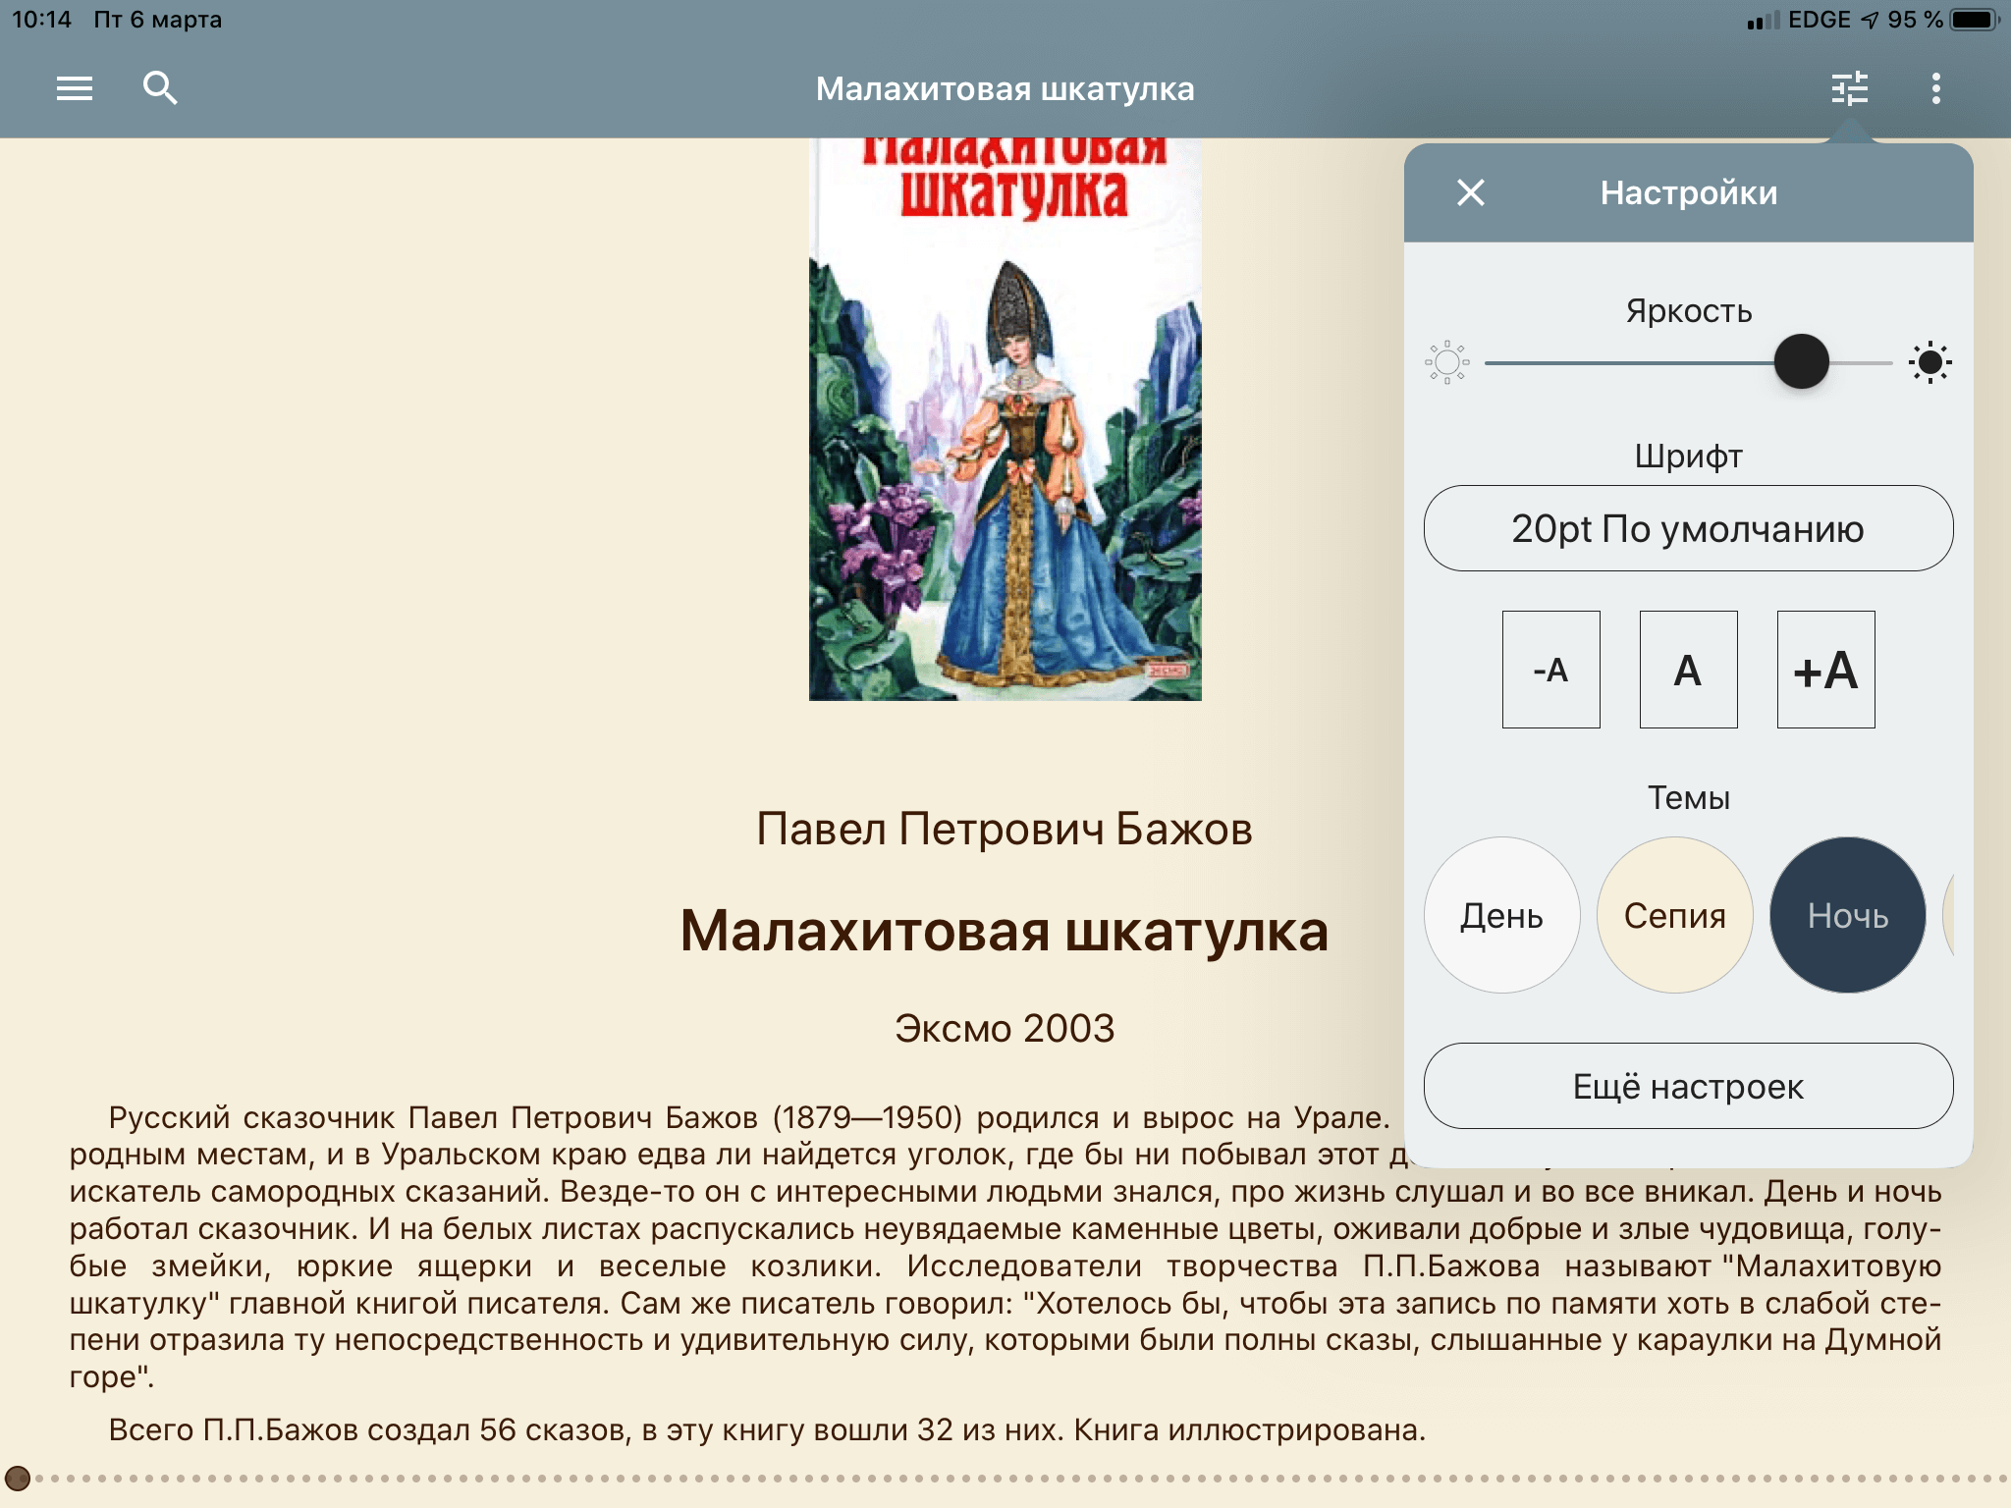Select the День theme
The width and height of the screenshot is (2011, 1508).
1501,915
